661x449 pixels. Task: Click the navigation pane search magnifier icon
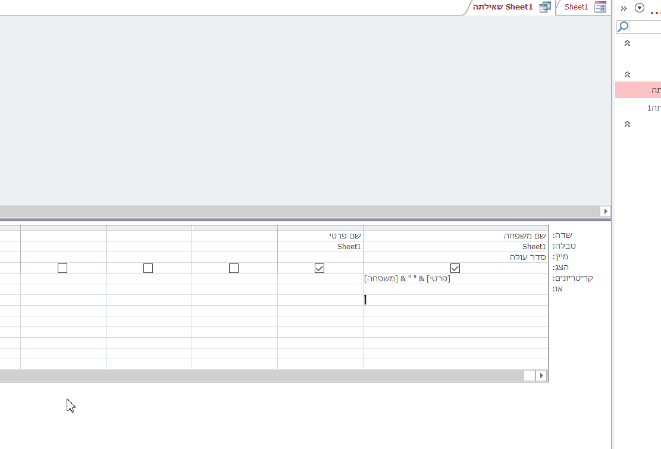623,27
